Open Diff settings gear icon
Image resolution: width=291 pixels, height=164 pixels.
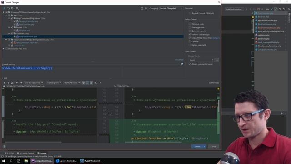click(x=95, y=83)
